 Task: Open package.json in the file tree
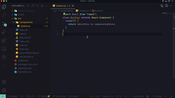click(25, 68)
